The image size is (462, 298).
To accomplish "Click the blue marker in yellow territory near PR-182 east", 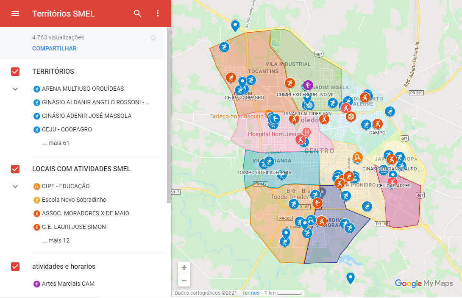I will click(x=367, y=206).
